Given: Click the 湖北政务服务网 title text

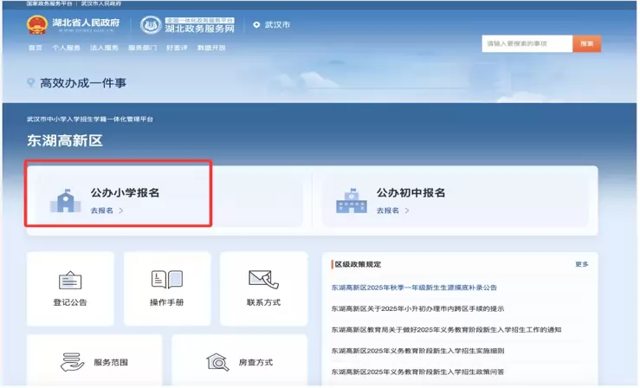Looking at the screenshot, I should (199, 29).
